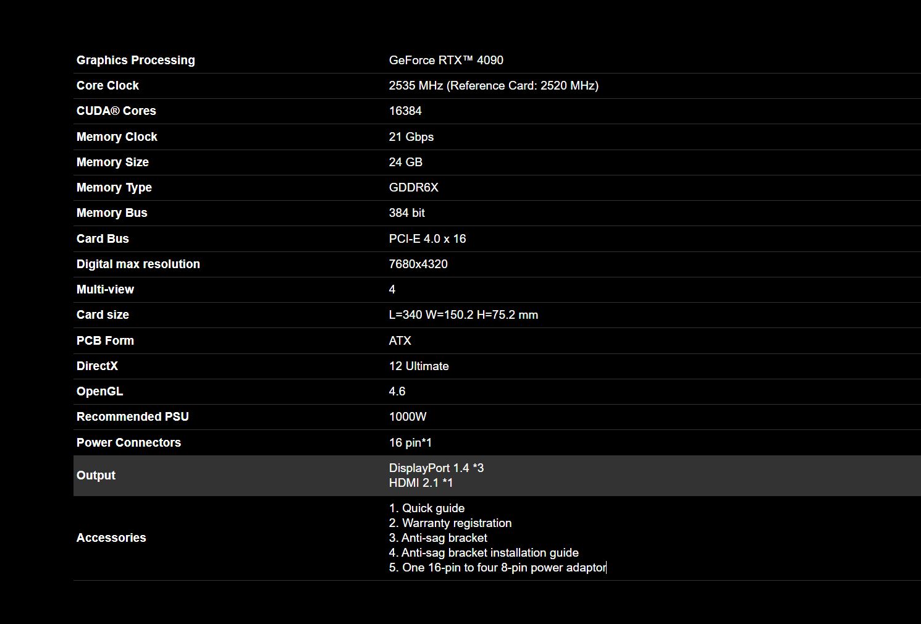
Task: Click the 'Recommended PSU' label
Action: (x=133, y=416)
